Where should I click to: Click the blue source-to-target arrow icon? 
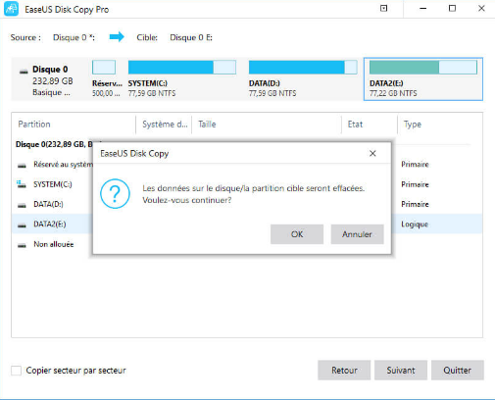117,37
